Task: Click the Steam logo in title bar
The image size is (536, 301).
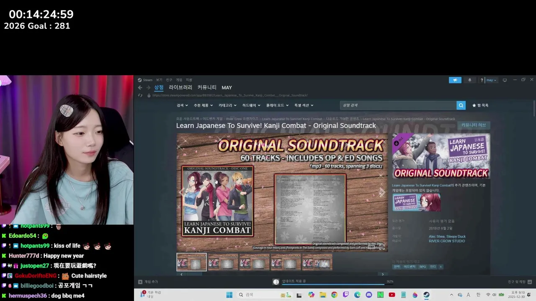Action: (x=140, y=80)
